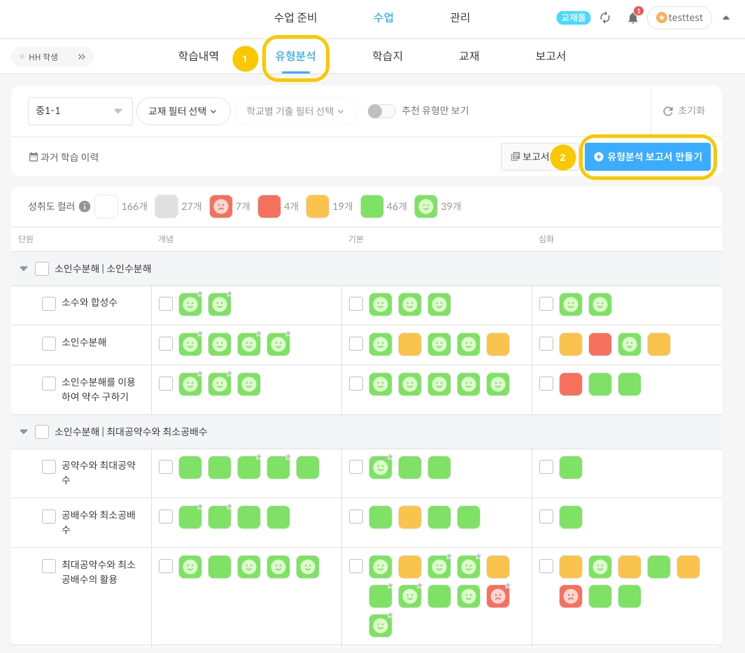745x653 pixels.
Task: Toggle the 추천 유형만 보기 switch
Action: (382, 111)
